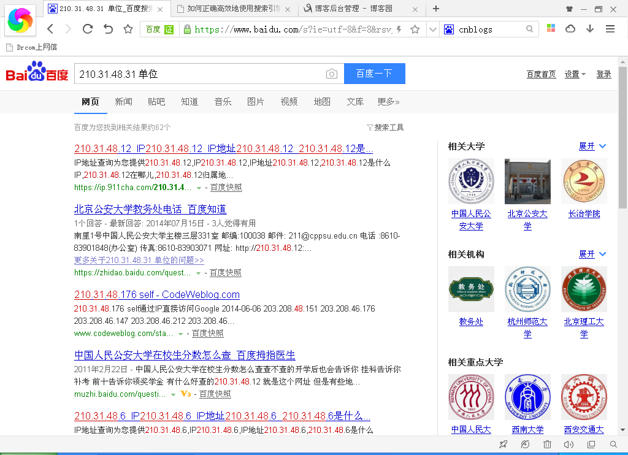Expand the 相关机构 section with 展开
The height and width of the screenshot is (455, 628).
(592, 254)
